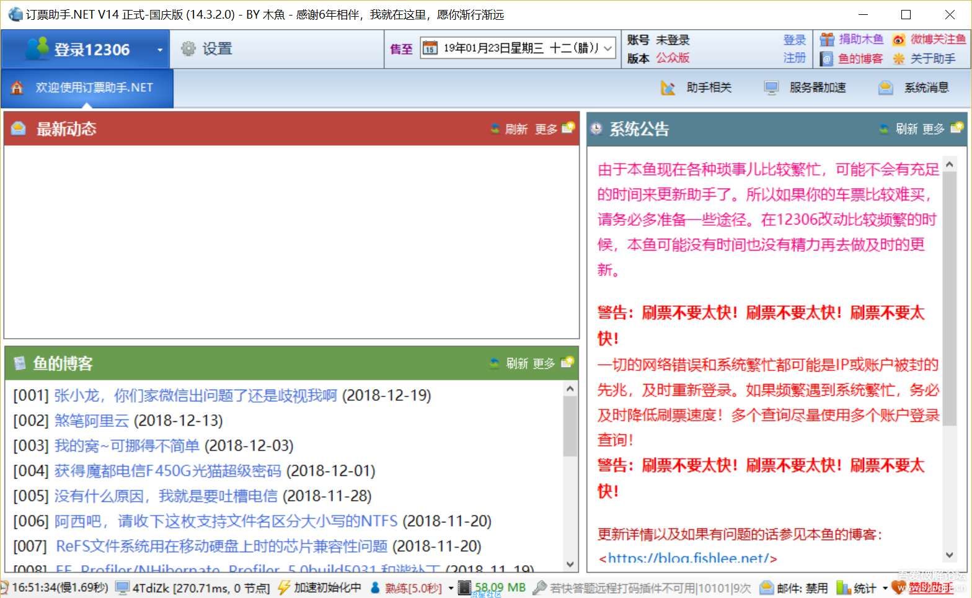Click the blog list scrollbar up arrow
Screen dimensions: 972x598
(570, 388)
